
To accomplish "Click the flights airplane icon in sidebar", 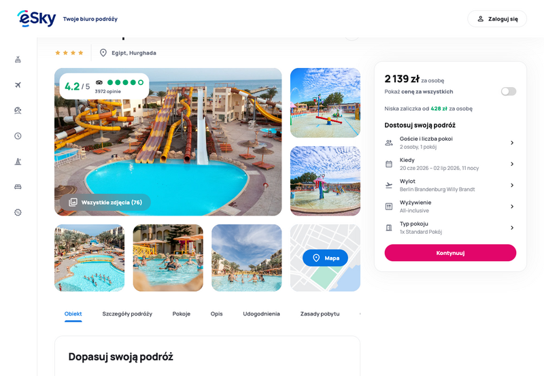I will [x=18, y=85].
